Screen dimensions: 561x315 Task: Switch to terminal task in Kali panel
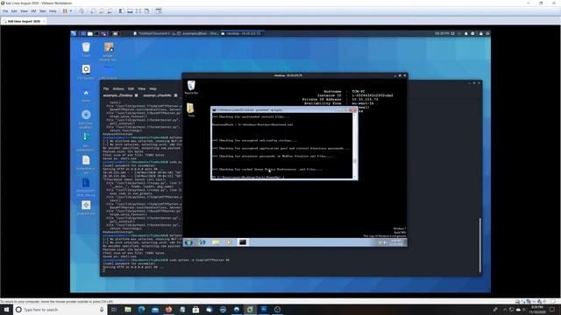point(198,33)
